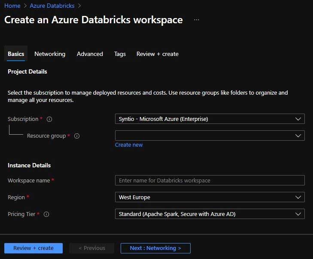This screenshot has height=259, width=313.
Task: Click the Subscription label
Action: (23, 119)
